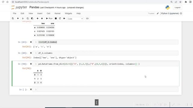Screen dimensions: 193x108
Task: Click into the empty code cell
Action: [105, 89]
